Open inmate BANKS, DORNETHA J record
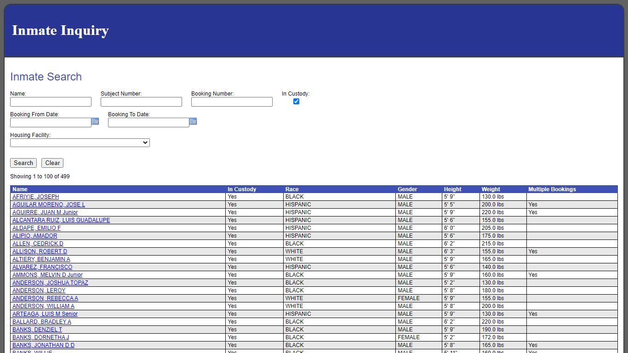 [x=40, y=337]
